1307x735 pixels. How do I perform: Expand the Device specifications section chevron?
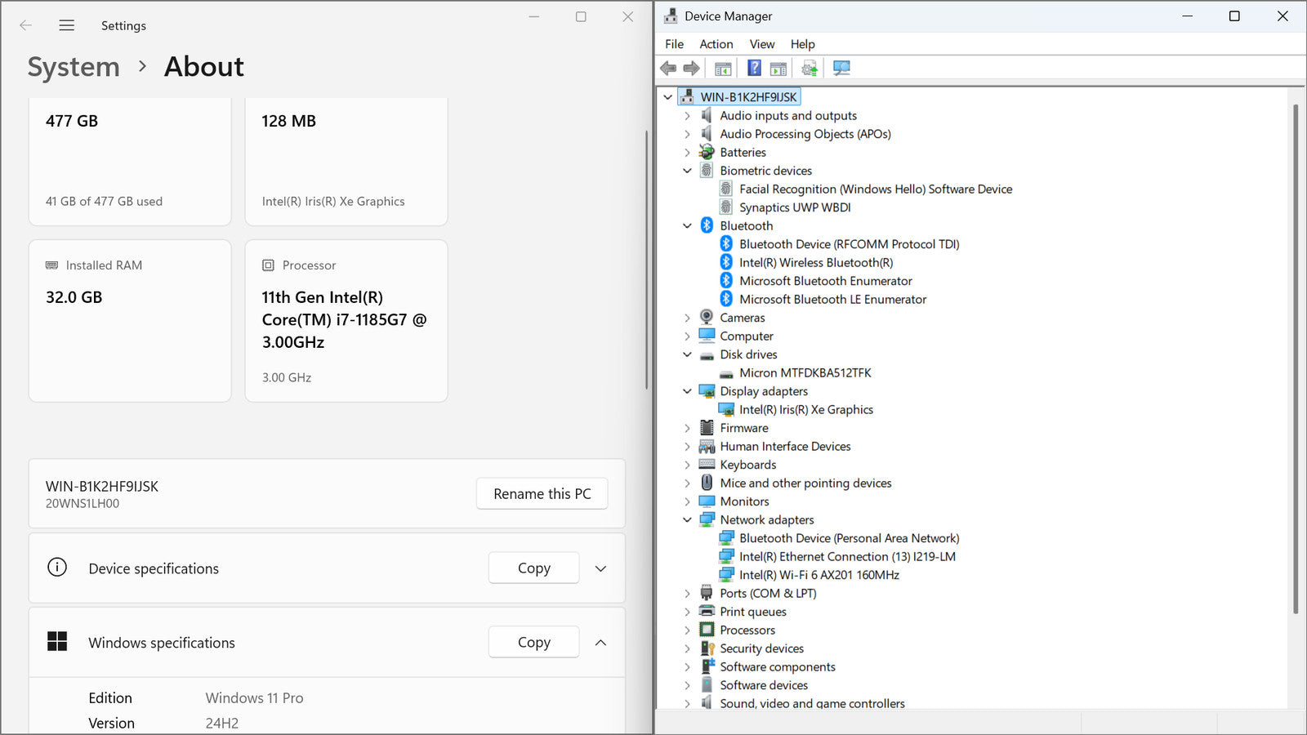600,568
